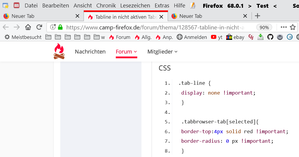Screen dimensions: 299x157
Task: Open the Extras menu
Action: click(x=162, y=6)
